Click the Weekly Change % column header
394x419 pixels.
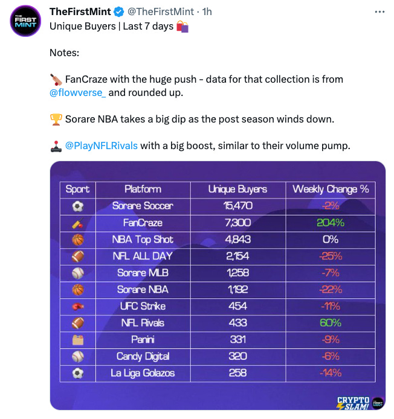[x=331, y=189]
